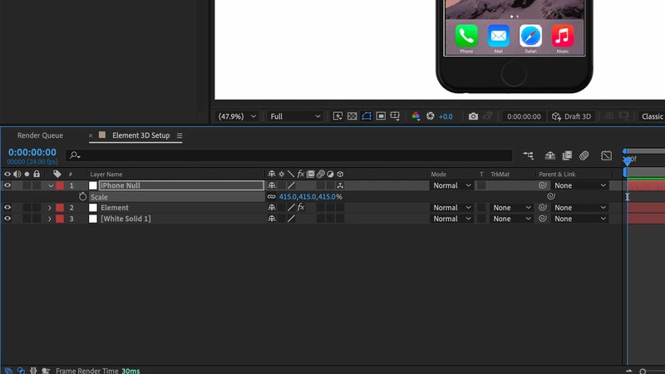Click the exposure value +0.0
The width and height of the screenshot is (665, 374).
click(446, 116)
